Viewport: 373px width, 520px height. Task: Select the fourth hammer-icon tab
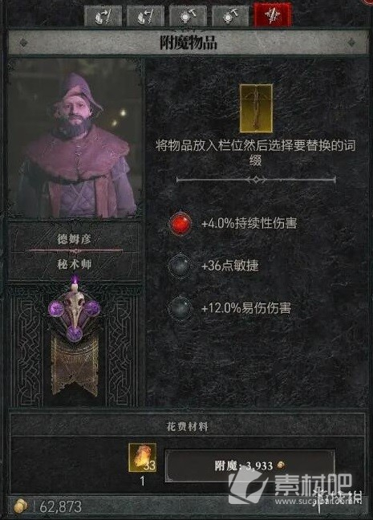(x=230, y=16)
